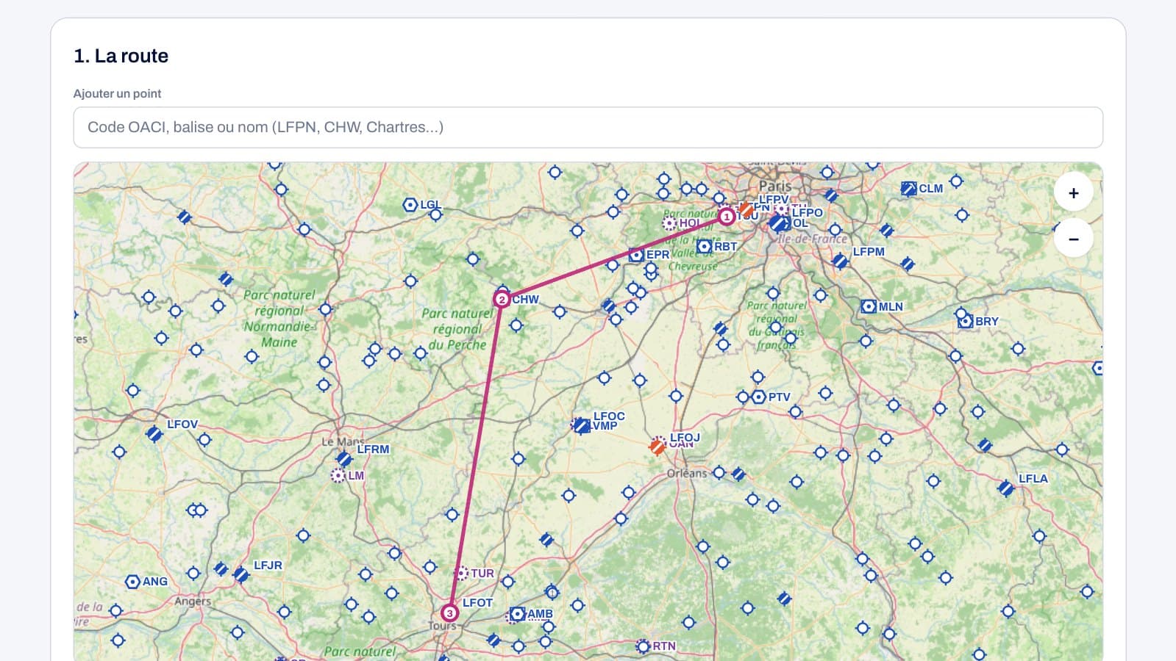Click the LGL beacon icon

(410, 205)
